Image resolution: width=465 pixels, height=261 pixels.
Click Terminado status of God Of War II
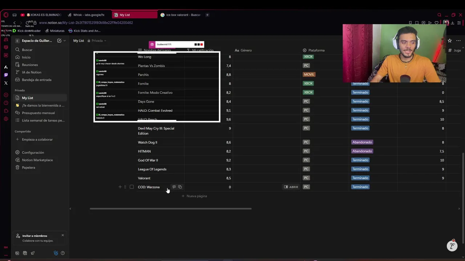[360, 160]
